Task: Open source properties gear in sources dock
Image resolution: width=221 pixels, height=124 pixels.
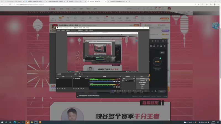Action: (x=78, y=88)
